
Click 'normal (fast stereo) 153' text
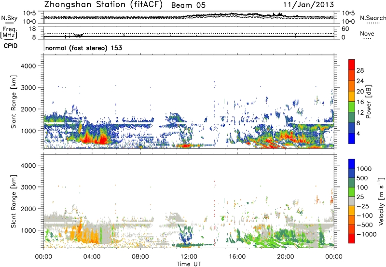pyautogui.click(x=83, y=48)
